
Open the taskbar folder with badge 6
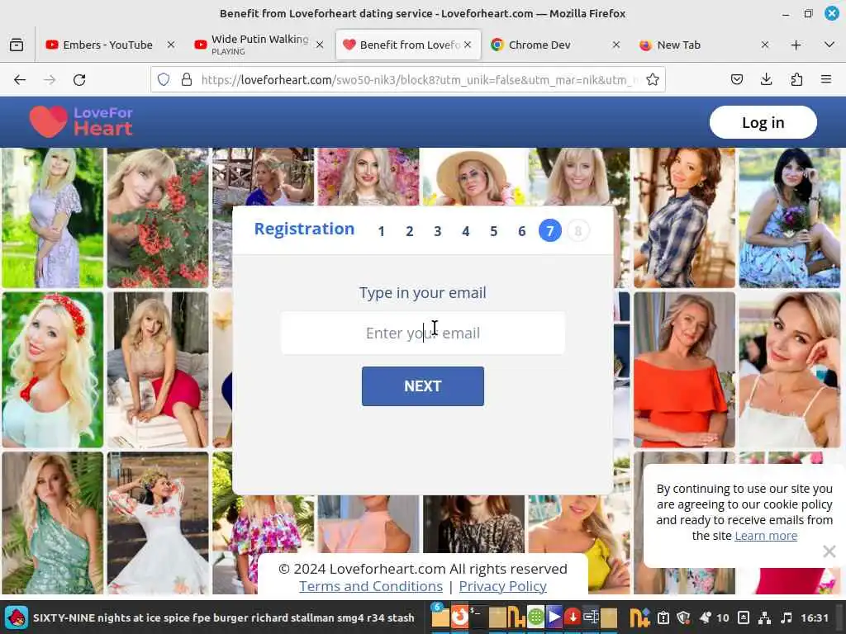440,616
